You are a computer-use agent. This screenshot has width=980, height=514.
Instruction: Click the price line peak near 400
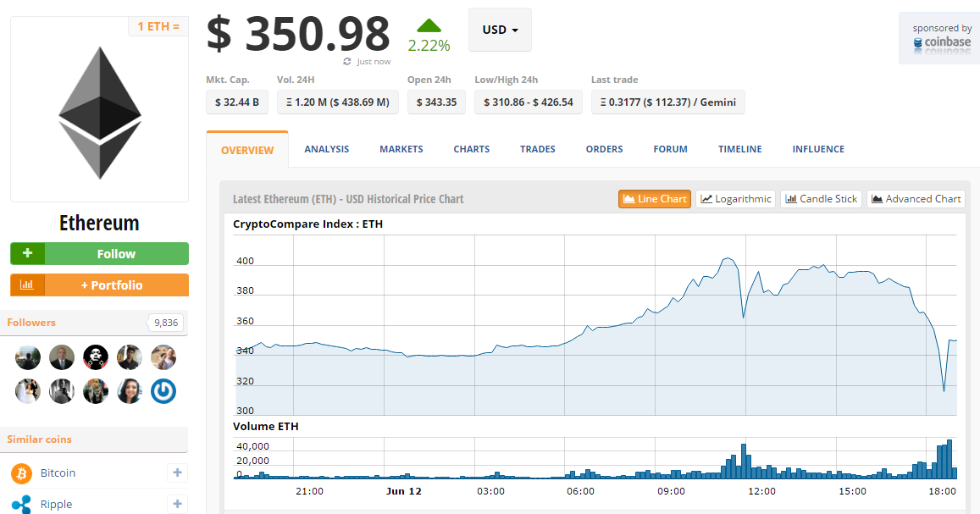tap(727, 258)
